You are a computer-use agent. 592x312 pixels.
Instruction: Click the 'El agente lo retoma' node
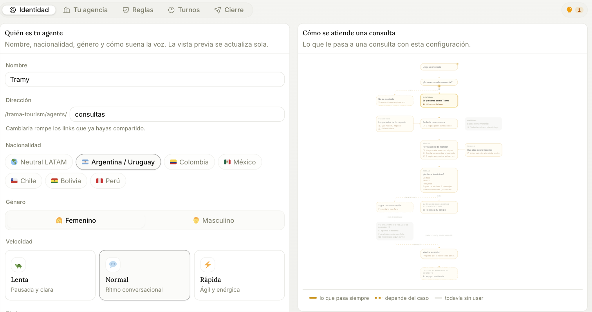[x=395, y=231]
